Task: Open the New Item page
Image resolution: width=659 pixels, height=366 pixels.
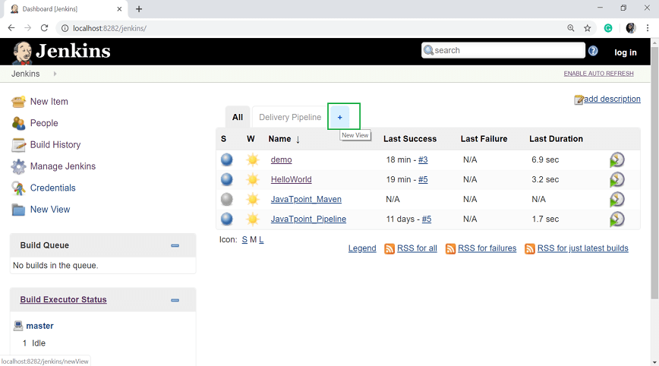Action: point(49,101)
